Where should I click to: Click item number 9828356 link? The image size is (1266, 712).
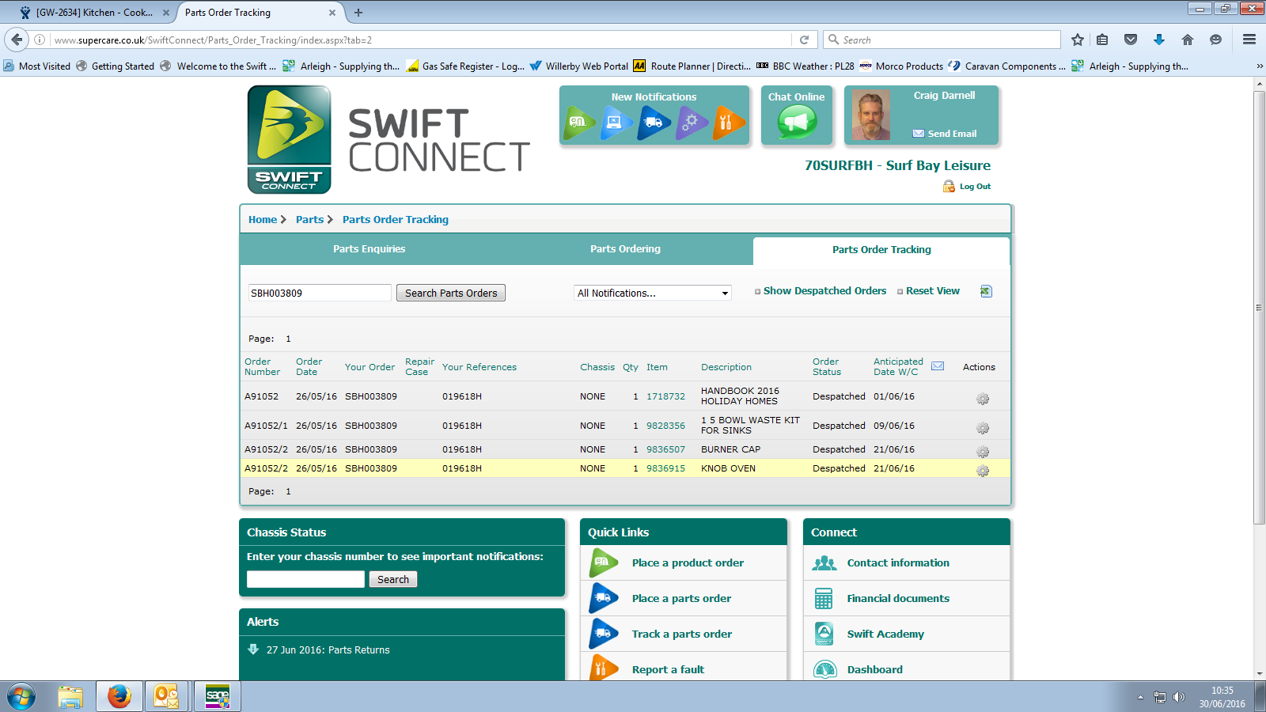(x=665, y=426)
